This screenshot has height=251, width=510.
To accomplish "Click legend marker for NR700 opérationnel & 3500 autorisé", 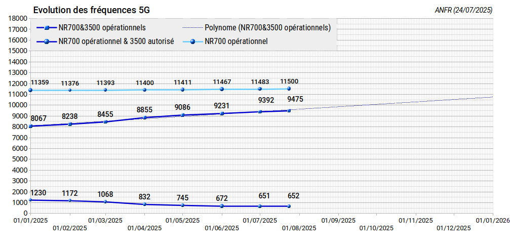I will click(x=47, y=41).
